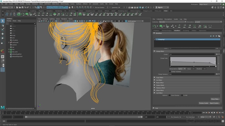Click the New Scene icon
The height and width of the screenshot is (126, 225).
pyautogui.click(x=17, y=7)
